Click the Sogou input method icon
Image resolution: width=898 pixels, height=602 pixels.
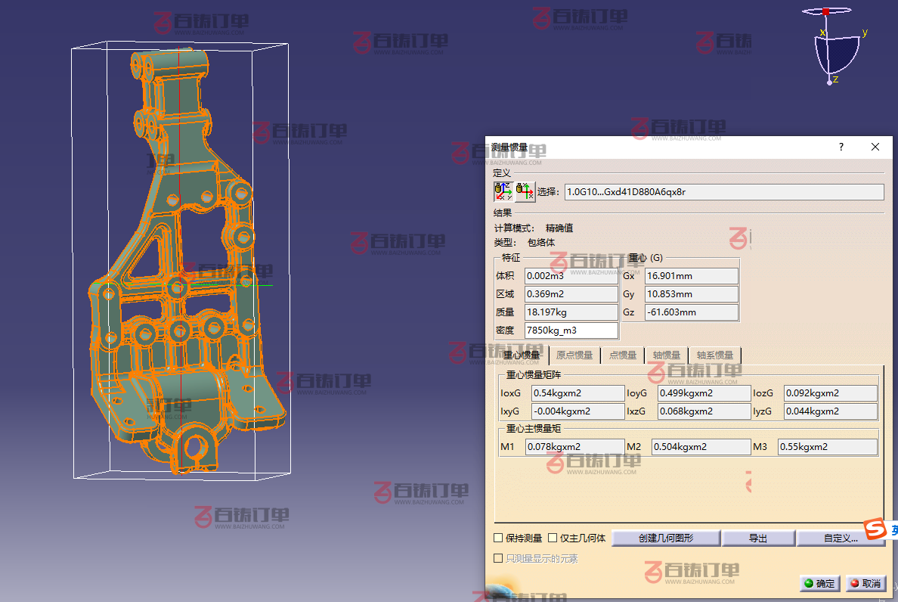click(x=876, y=529)
